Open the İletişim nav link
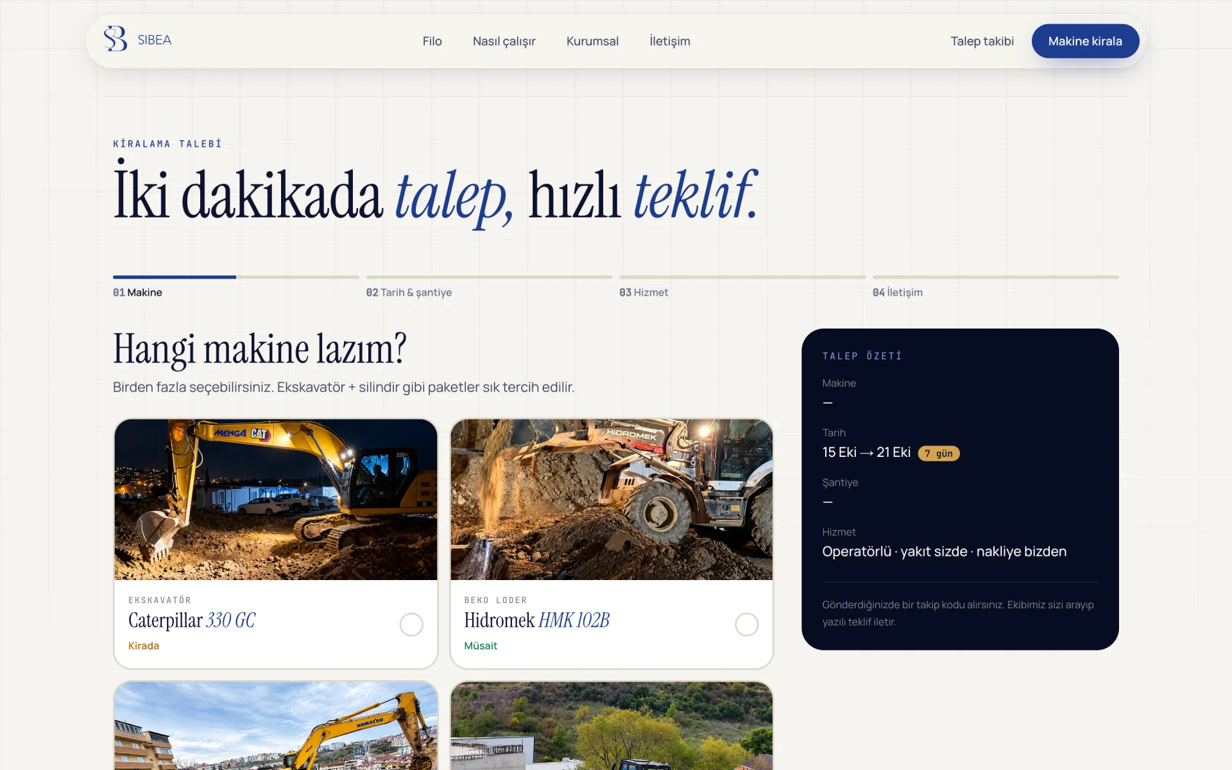 pos(669,41)
